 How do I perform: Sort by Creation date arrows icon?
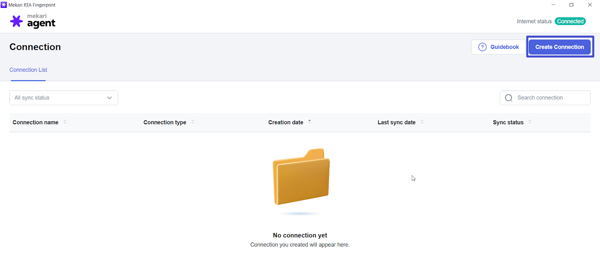point(309,122)
